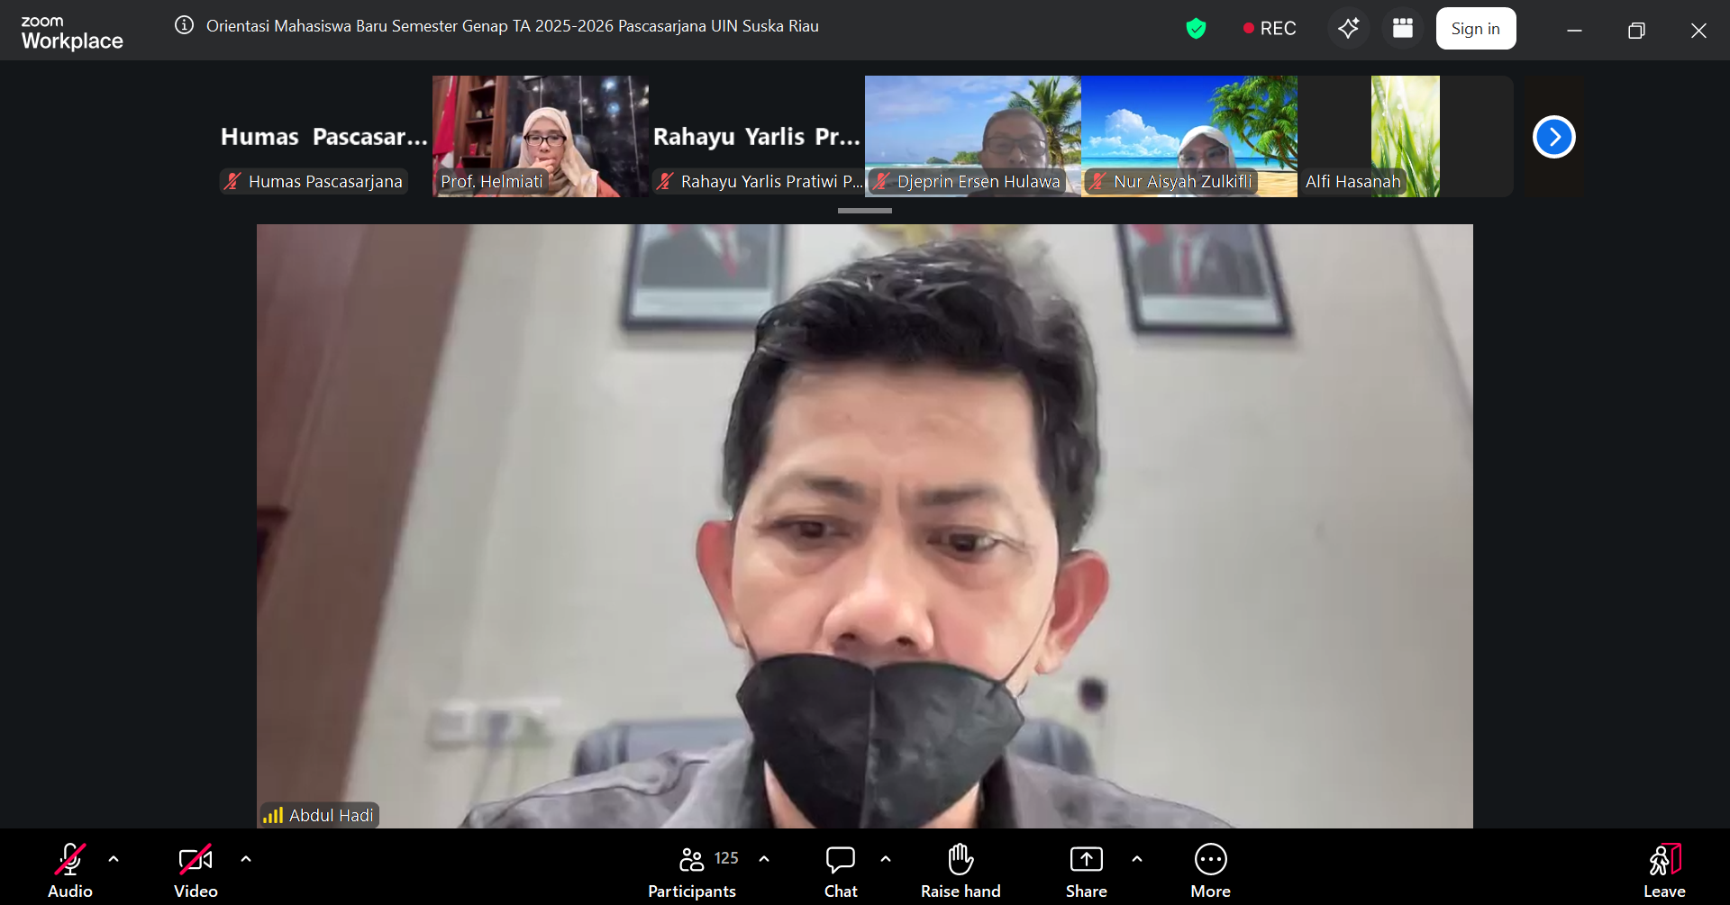Open the Participants list panel
This screenshot has height=905, width=1730.
click(x=692, y=870)
